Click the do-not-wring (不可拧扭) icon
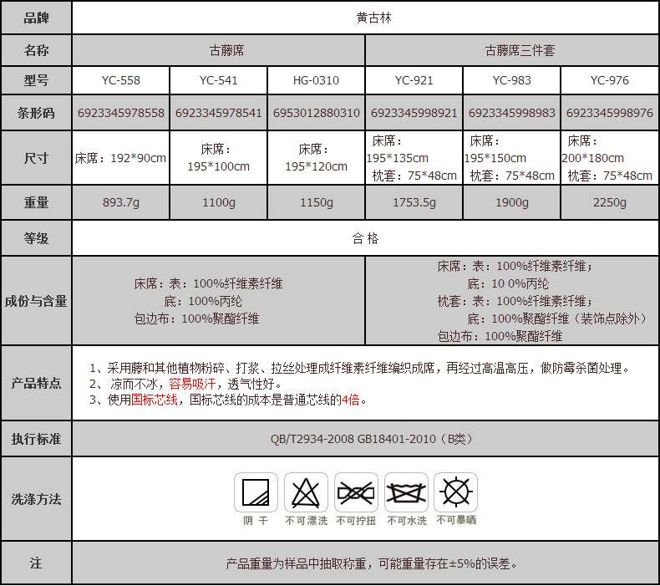The height and width of the screenshot is (586, 660). coord(356,492)
